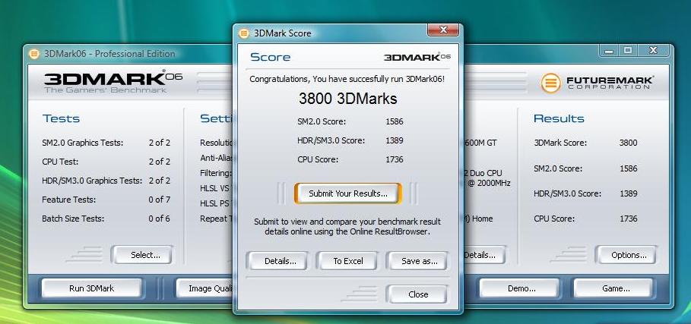Click SM2.0 Score value 1586 in dialog
The height and width of the screenshot is (324, 691).
point(394,121)
